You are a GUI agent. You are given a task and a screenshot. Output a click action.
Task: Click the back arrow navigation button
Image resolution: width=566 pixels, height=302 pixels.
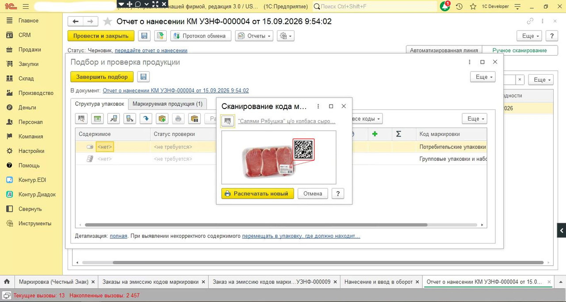pos(76,22)
